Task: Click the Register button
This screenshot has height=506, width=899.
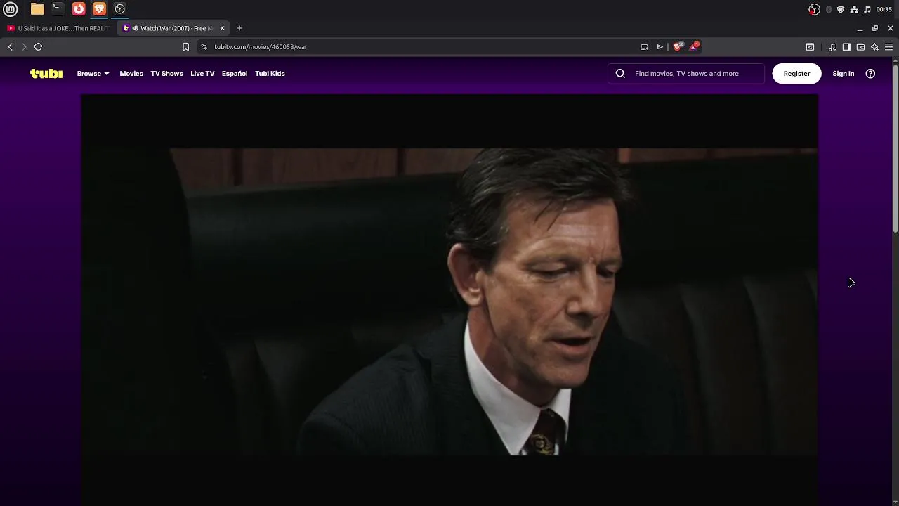Action: pyautogui.click(x=796, y=73)
